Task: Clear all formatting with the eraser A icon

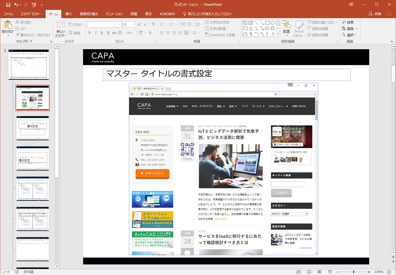Action: tap(153, 24)
